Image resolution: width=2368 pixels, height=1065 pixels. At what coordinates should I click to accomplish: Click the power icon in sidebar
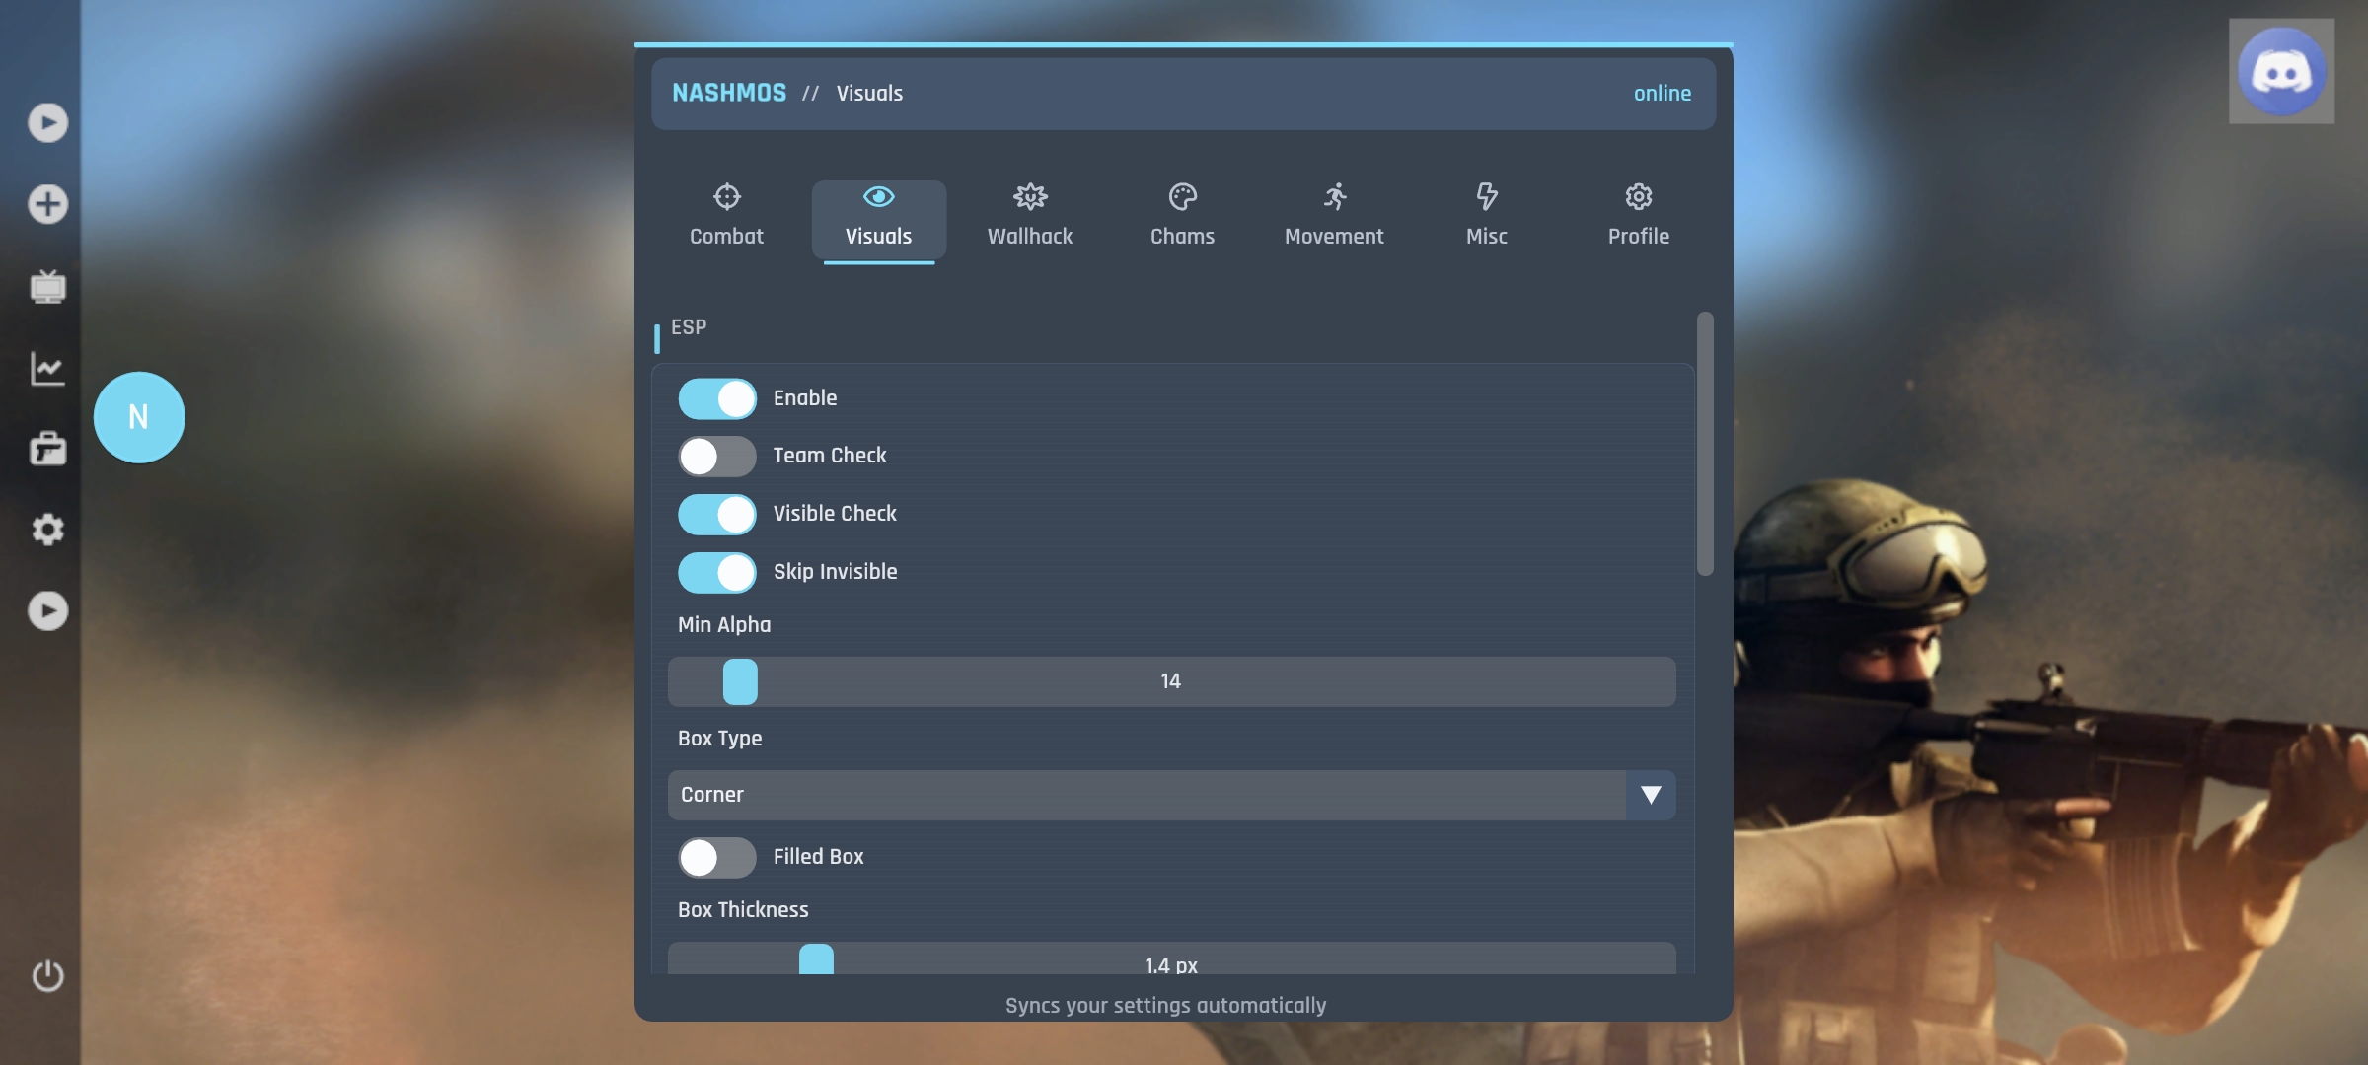coord(47,975)
